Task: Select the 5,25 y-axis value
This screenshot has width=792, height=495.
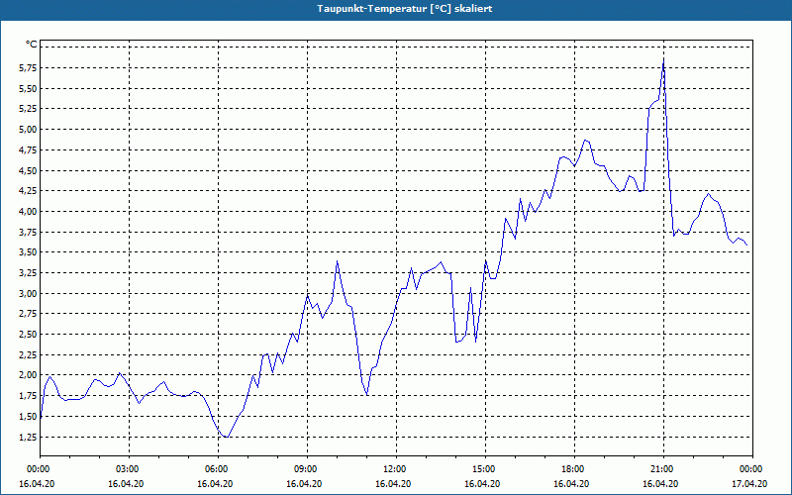Action: [x=28, y=109]
